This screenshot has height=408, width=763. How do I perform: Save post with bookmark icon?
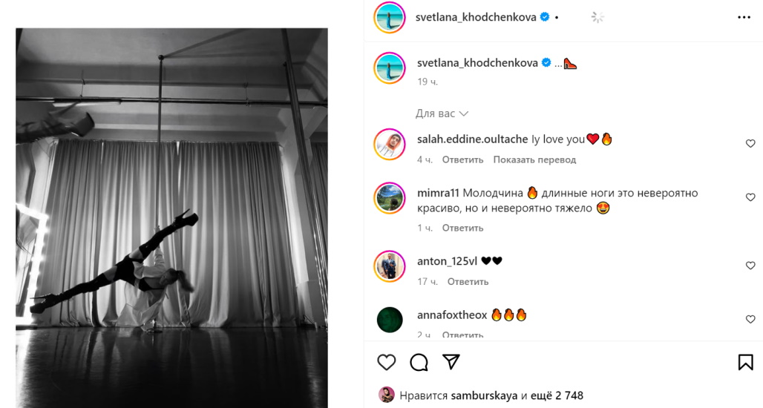[745, 362]
